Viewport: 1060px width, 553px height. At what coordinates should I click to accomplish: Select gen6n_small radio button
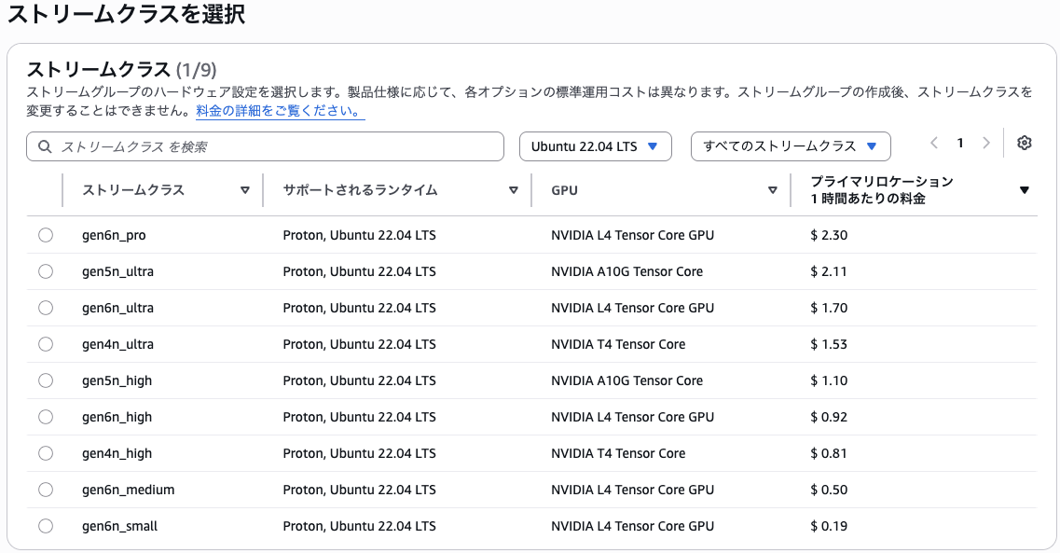click(46, 526)
